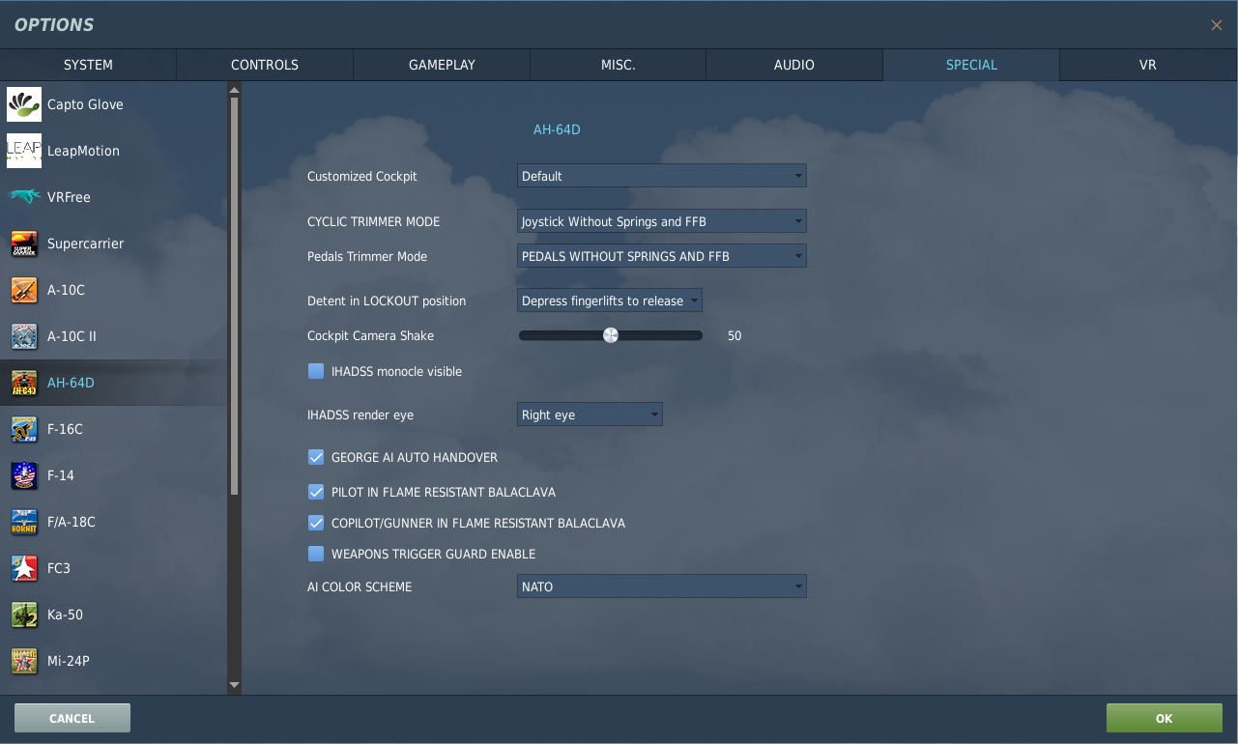Close the Options window
Screen dimensions: 1238x744
1217,25
